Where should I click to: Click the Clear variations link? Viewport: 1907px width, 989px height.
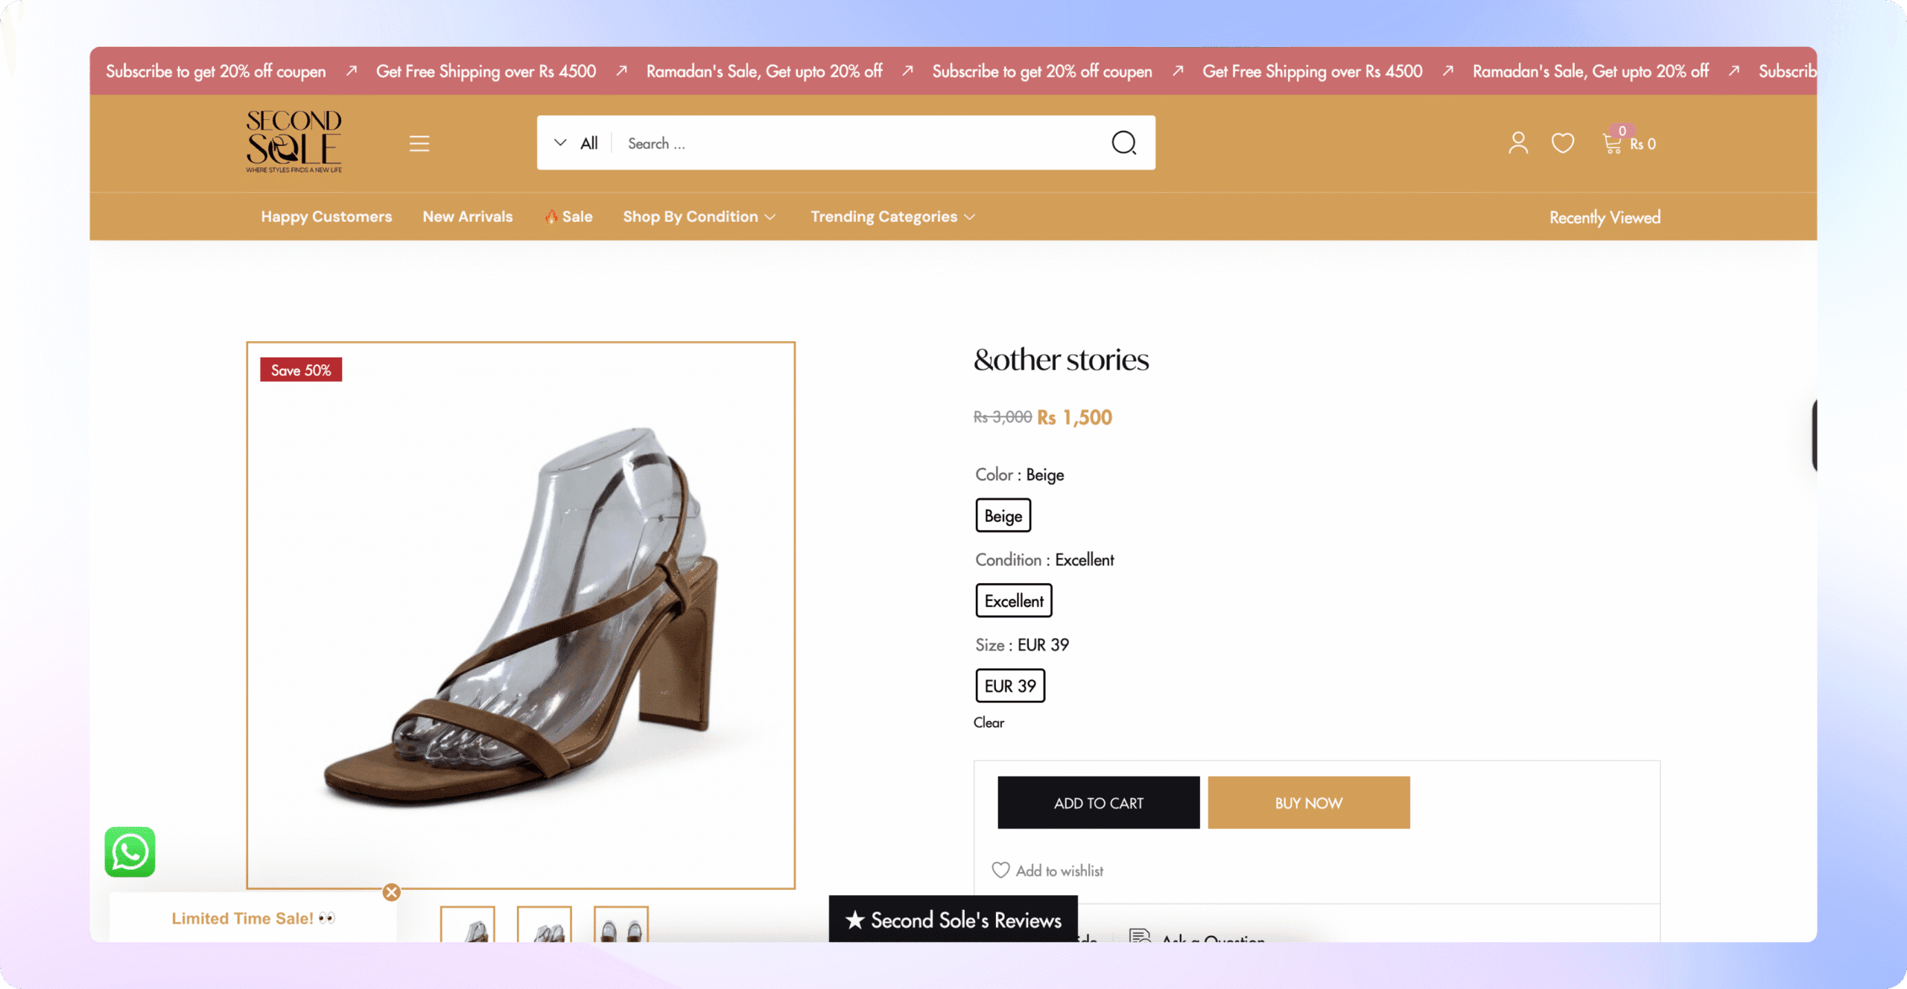[989, 722]
